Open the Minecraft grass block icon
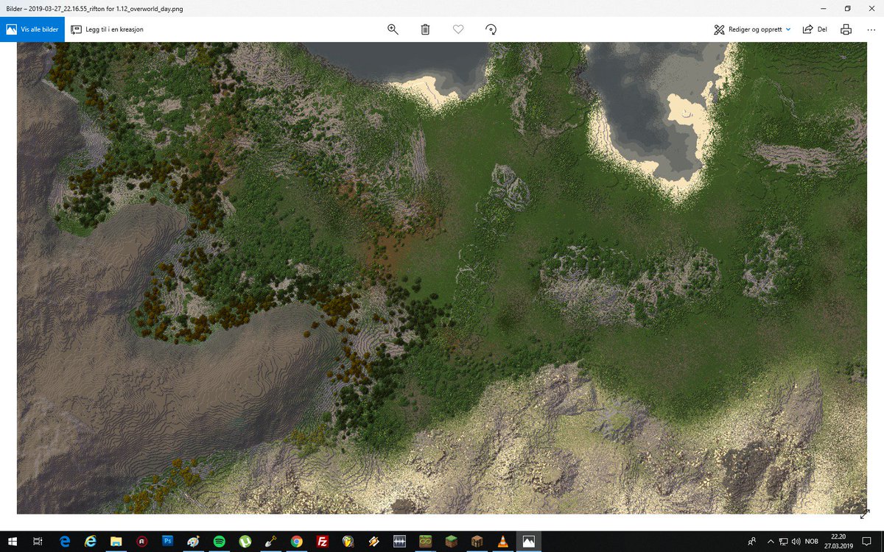884x552 pixels. point(451,541)
